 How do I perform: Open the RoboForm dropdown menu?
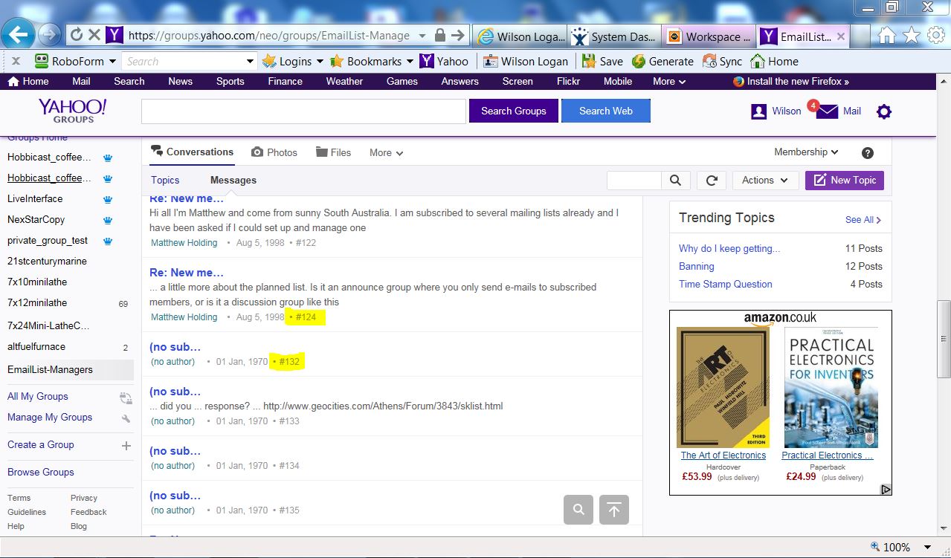[x=112, y=62]
